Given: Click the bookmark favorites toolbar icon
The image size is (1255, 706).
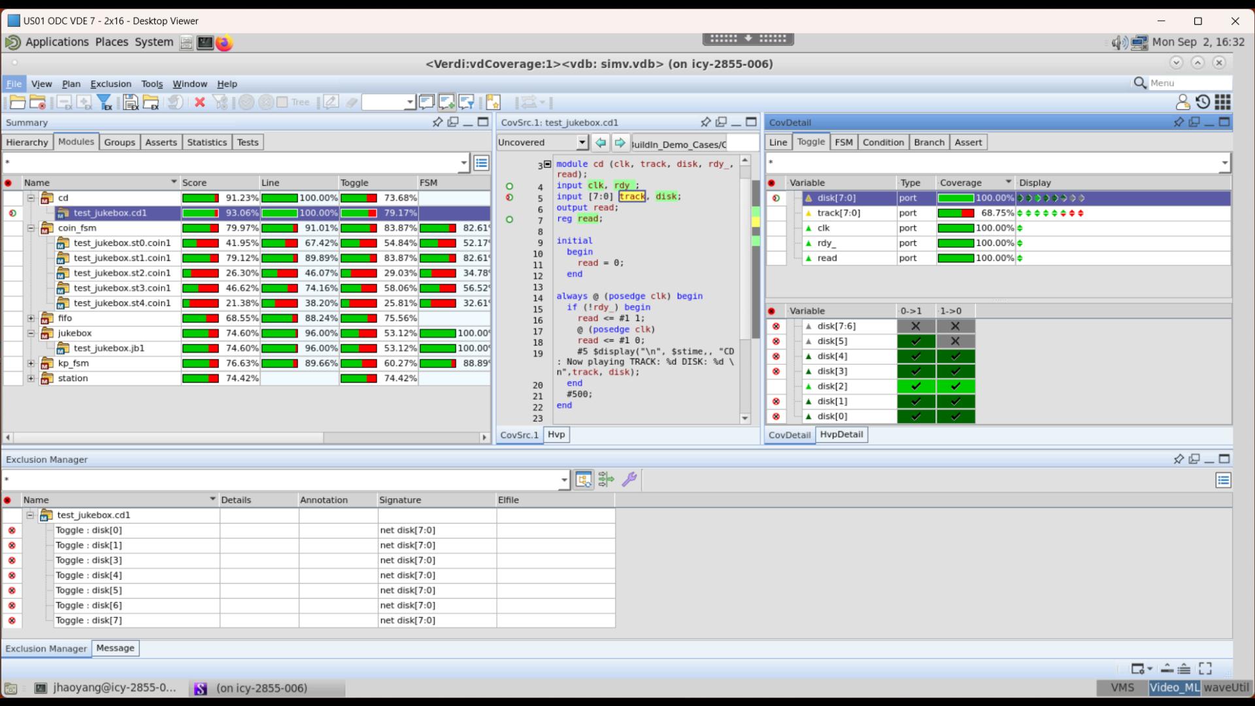Looking at the screenshot, I should tap(494, 103).
